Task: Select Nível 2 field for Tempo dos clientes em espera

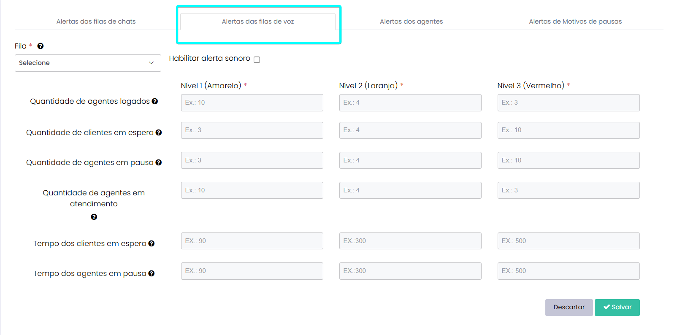Action: click(410, 241)
